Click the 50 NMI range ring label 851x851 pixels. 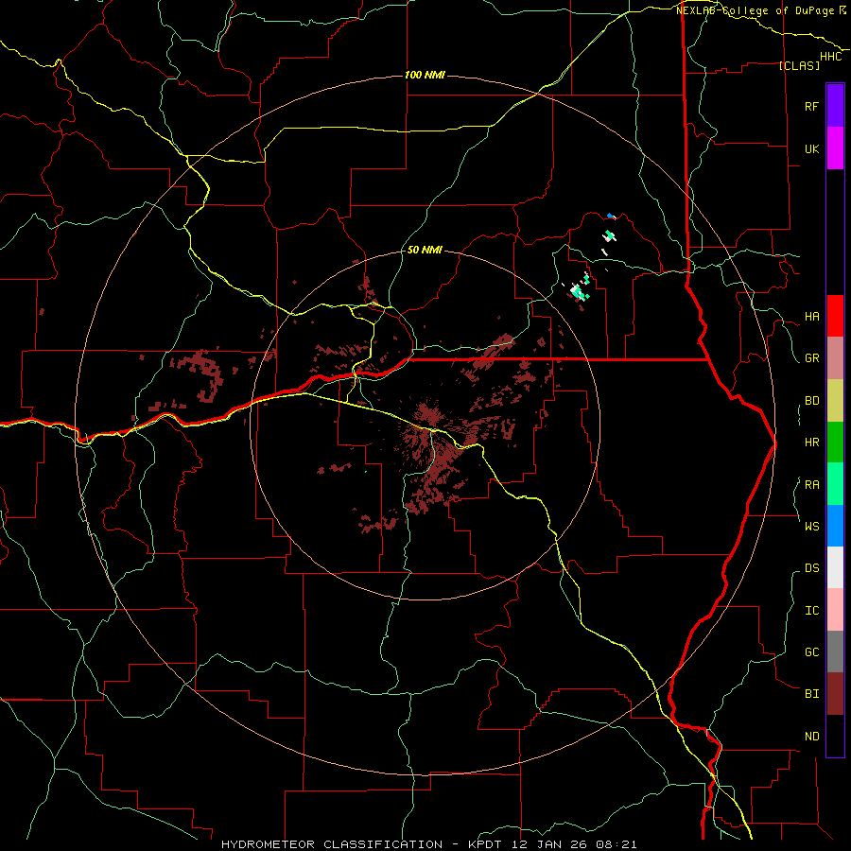(x=425, y=251)
